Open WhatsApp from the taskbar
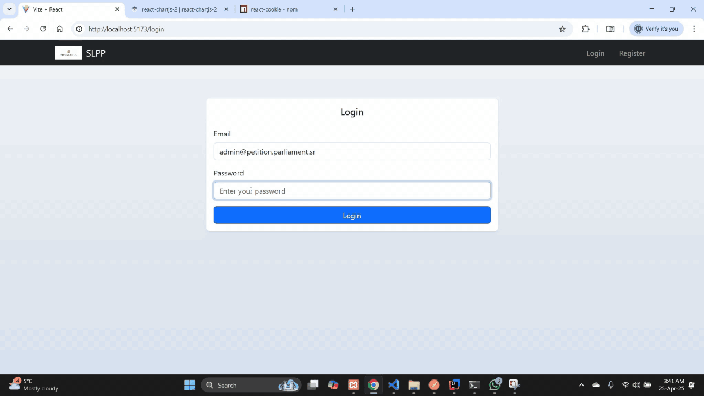Viewport: 704px width, 396px height. [x=494, y=385]
